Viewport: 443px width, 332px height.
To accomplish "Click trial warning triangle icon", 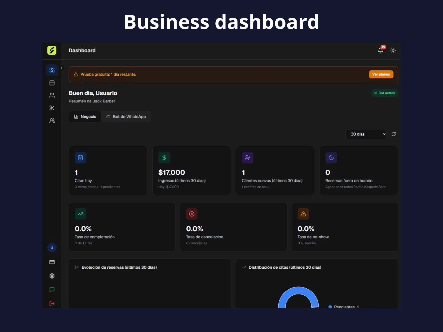I will click(x=76, y=74).
